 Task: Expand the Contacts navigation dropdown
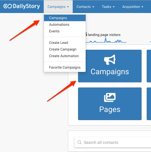coord(85,7)
